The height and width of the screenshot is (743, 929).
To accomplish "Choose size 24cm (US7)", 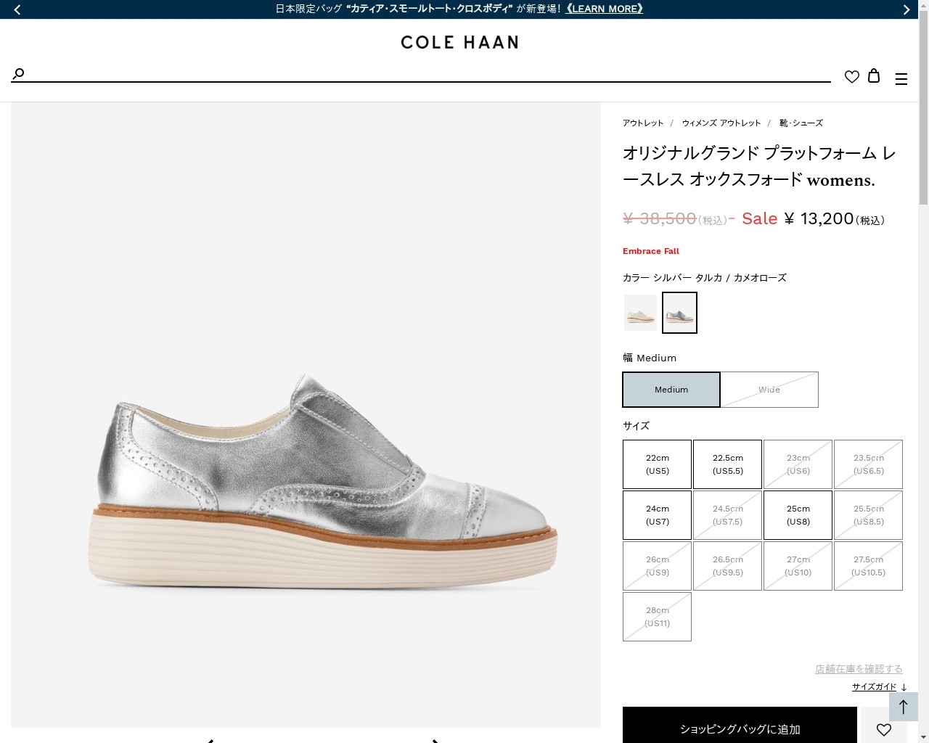I will pyautogui.click(x=658, y=515).
